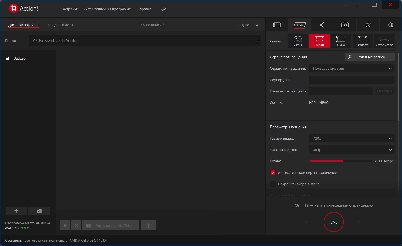Screen dimensions: 402x246
Task: Click the Action! logo icon
Action: (x=13, y=9)
